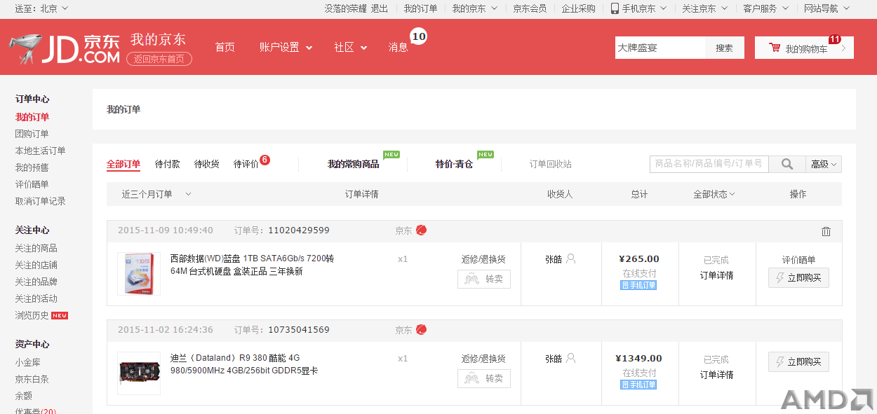Click red JD seller icon on order 11020429599
Viewport: 877px width, 414px height.
click(421, 230)
